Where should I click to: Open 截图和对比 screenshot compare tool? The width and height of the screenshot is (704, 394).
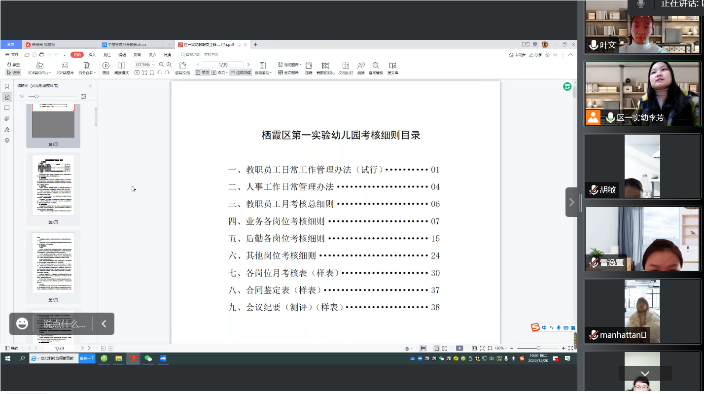coord(325,68)
